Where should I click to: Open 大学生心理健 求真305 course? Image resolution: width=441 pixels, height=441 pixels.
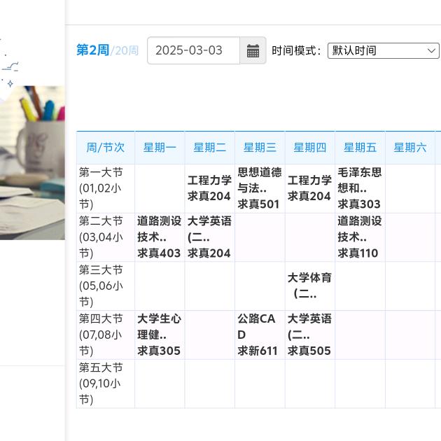(160, 335)
